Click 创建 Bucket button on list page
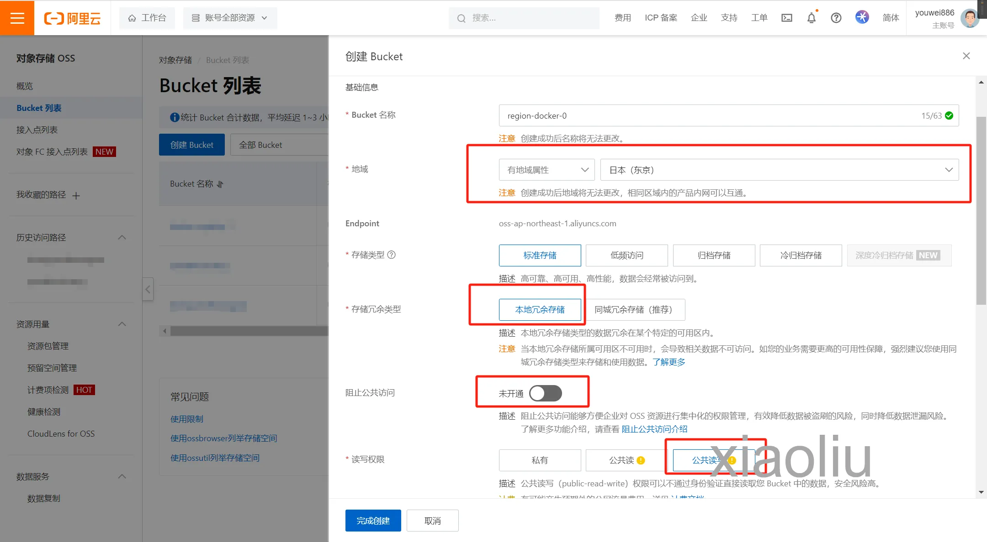Image resolution: width=987 pixels, height=542 pixels. [x=191, y=145]
